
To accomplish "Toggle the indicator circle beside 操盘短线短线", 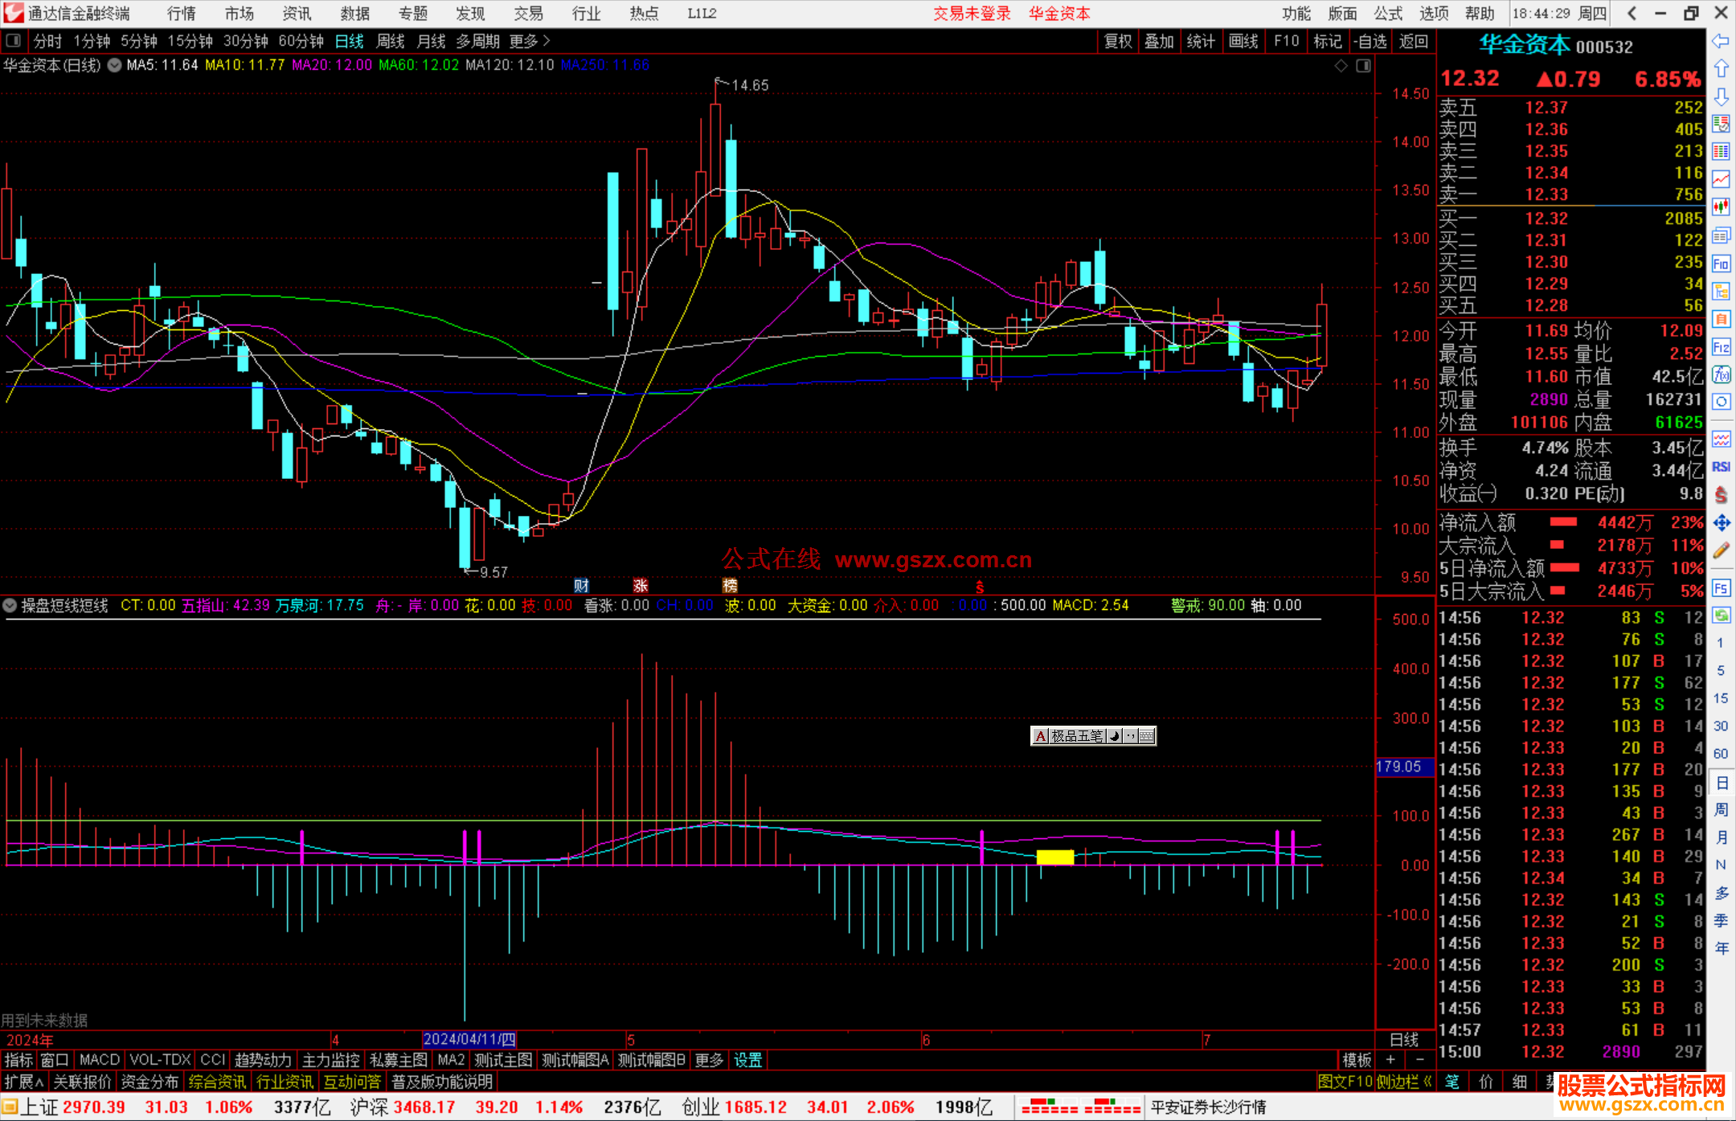I will (x=10, y=605).
